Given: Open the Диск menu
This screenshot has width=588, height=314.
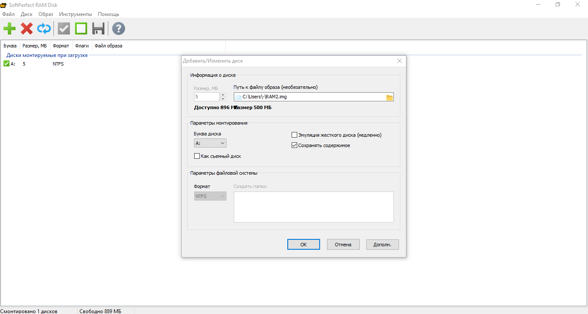Looking at the screenshot, I should 26,14.
